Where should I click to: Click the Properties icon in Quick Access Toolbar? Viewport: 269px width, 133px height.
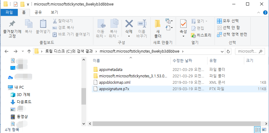(16, 4)
